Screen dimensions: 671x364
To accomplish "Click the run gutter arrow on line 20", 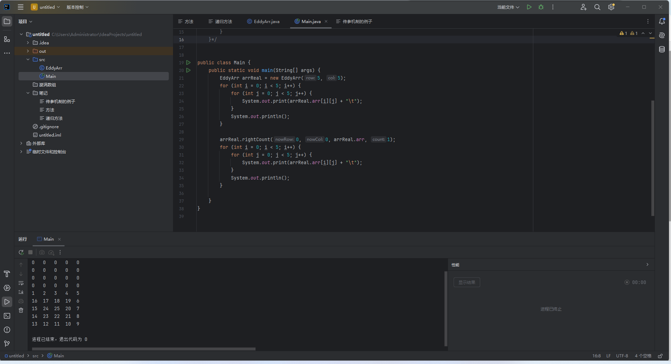I will tap(188, 70).
